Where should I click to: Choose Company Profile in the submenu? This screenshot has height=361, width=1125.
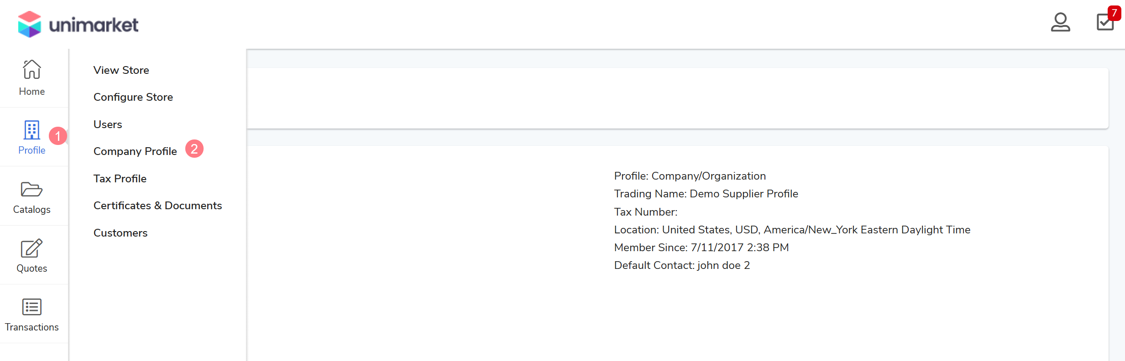135,151
